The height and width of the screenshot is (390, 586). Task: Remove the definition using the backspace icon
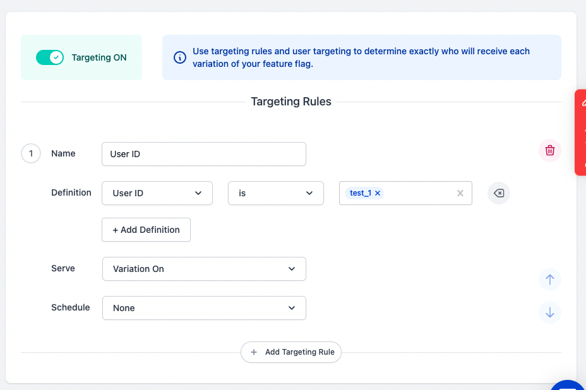point(498,193)
